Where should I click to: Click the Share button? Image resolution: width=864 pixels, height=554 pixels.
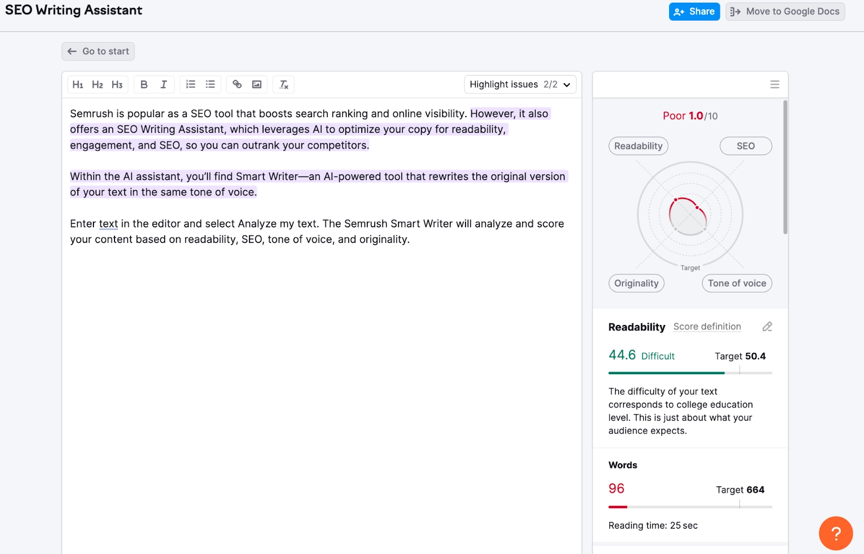(694, 11)
